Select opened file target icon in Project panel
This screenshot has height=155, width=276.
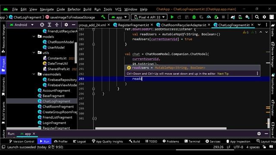click(42, 25)
